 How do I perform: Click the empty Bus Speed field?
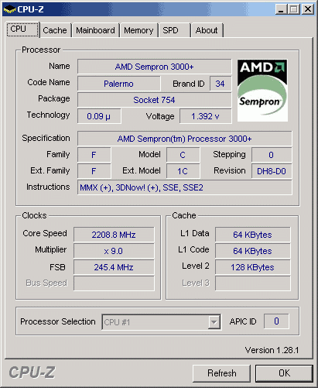(114, 283)
